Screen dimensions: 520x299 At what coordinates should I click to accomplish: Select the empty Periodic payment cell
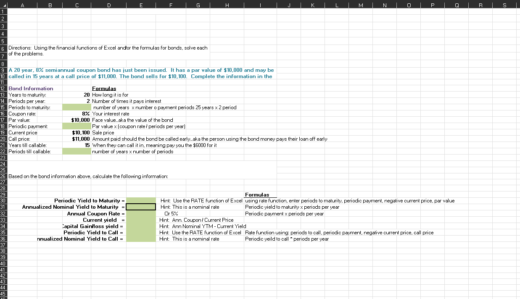77,126
